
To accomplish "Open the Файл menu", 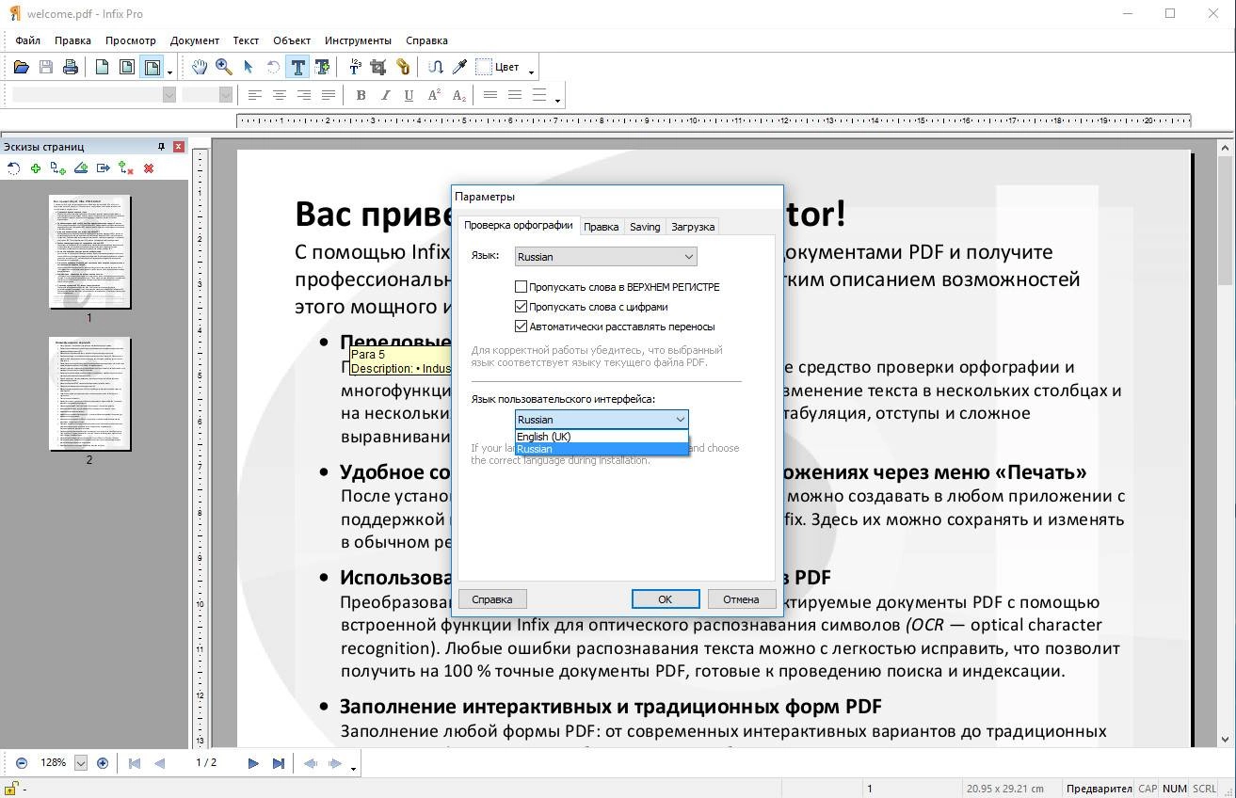I will click(27, 40).
